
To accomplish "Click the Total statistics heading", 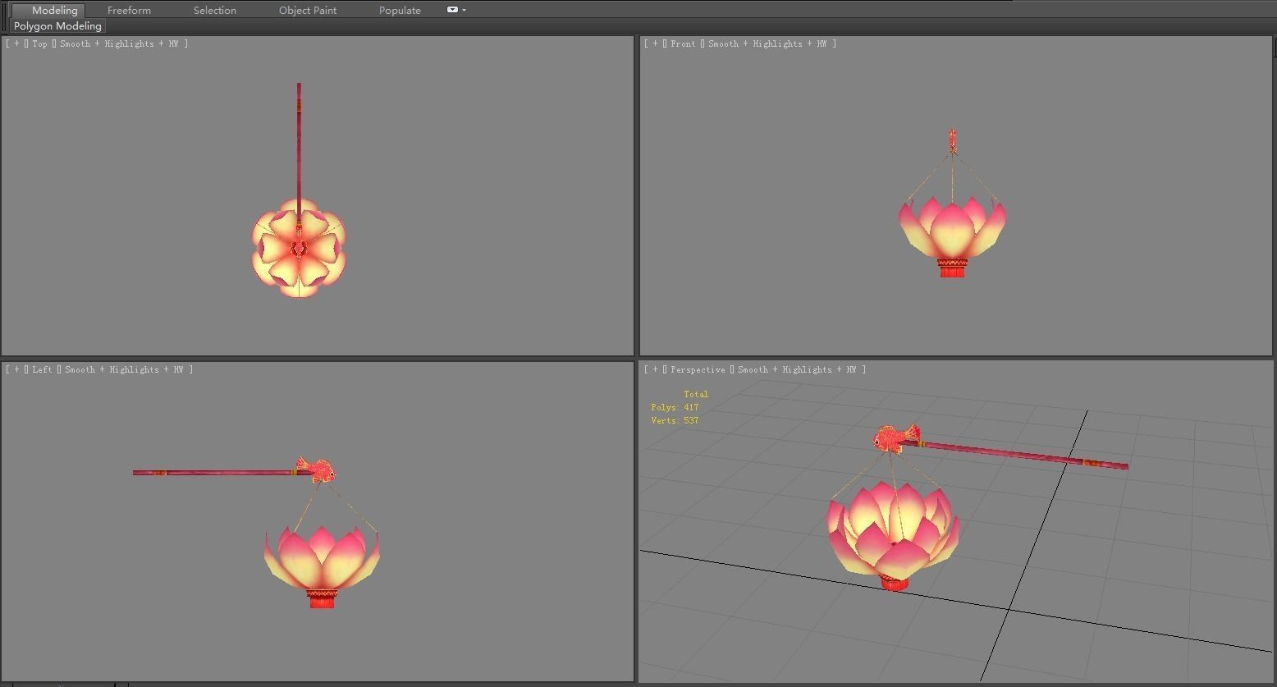I will 696,394.
